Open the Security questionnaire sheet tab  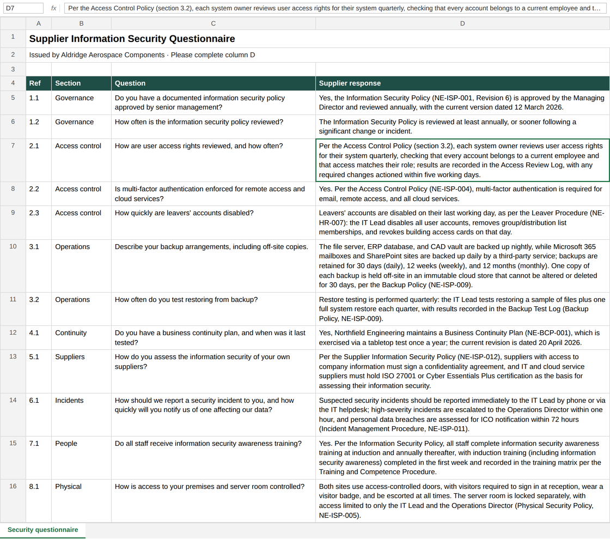[43, 530]
